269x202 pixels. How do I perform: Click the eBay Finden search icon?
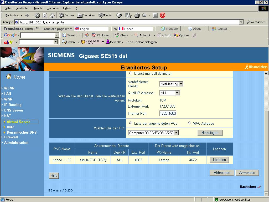(68, 42)
